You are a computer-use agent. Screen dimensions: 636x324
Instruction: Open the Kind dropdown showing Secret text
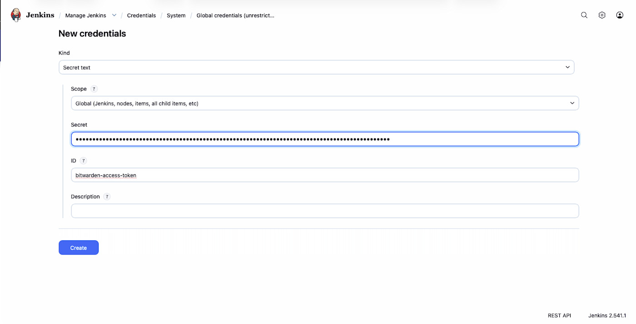click(316, 67)
